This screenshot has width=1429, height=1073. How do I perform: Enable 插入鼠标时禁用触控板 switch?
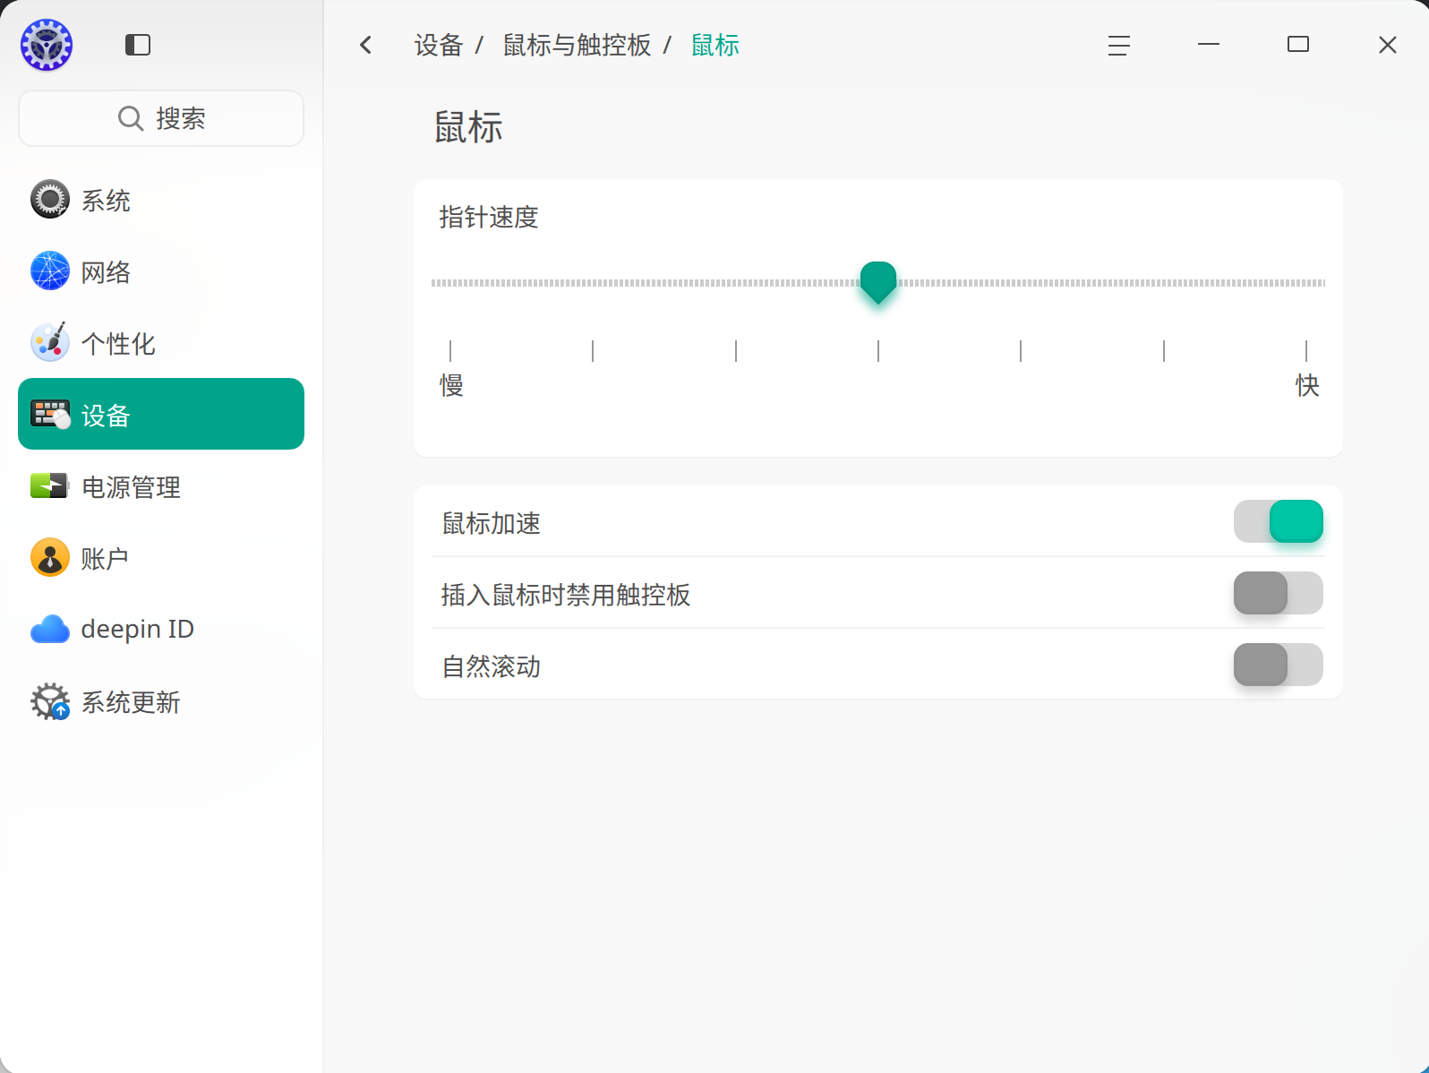point(1279,593)
